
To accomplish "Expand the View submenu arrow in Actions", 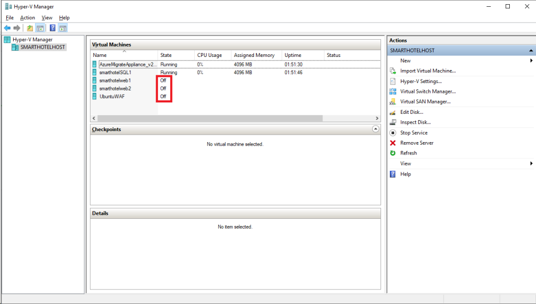I will coord(531,163).
